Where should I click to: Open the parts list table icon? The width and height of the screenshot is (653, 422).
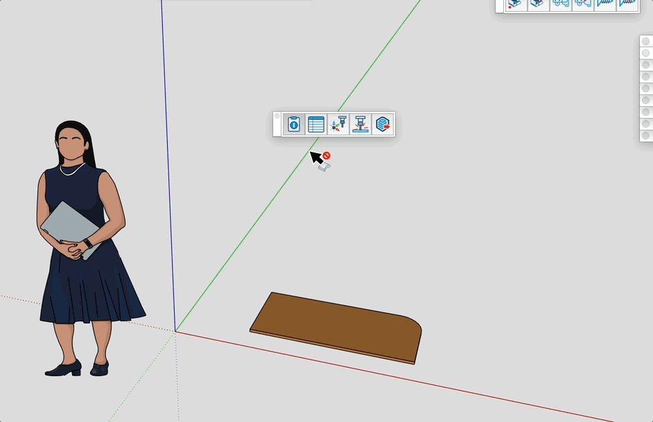tap(316, 124)
